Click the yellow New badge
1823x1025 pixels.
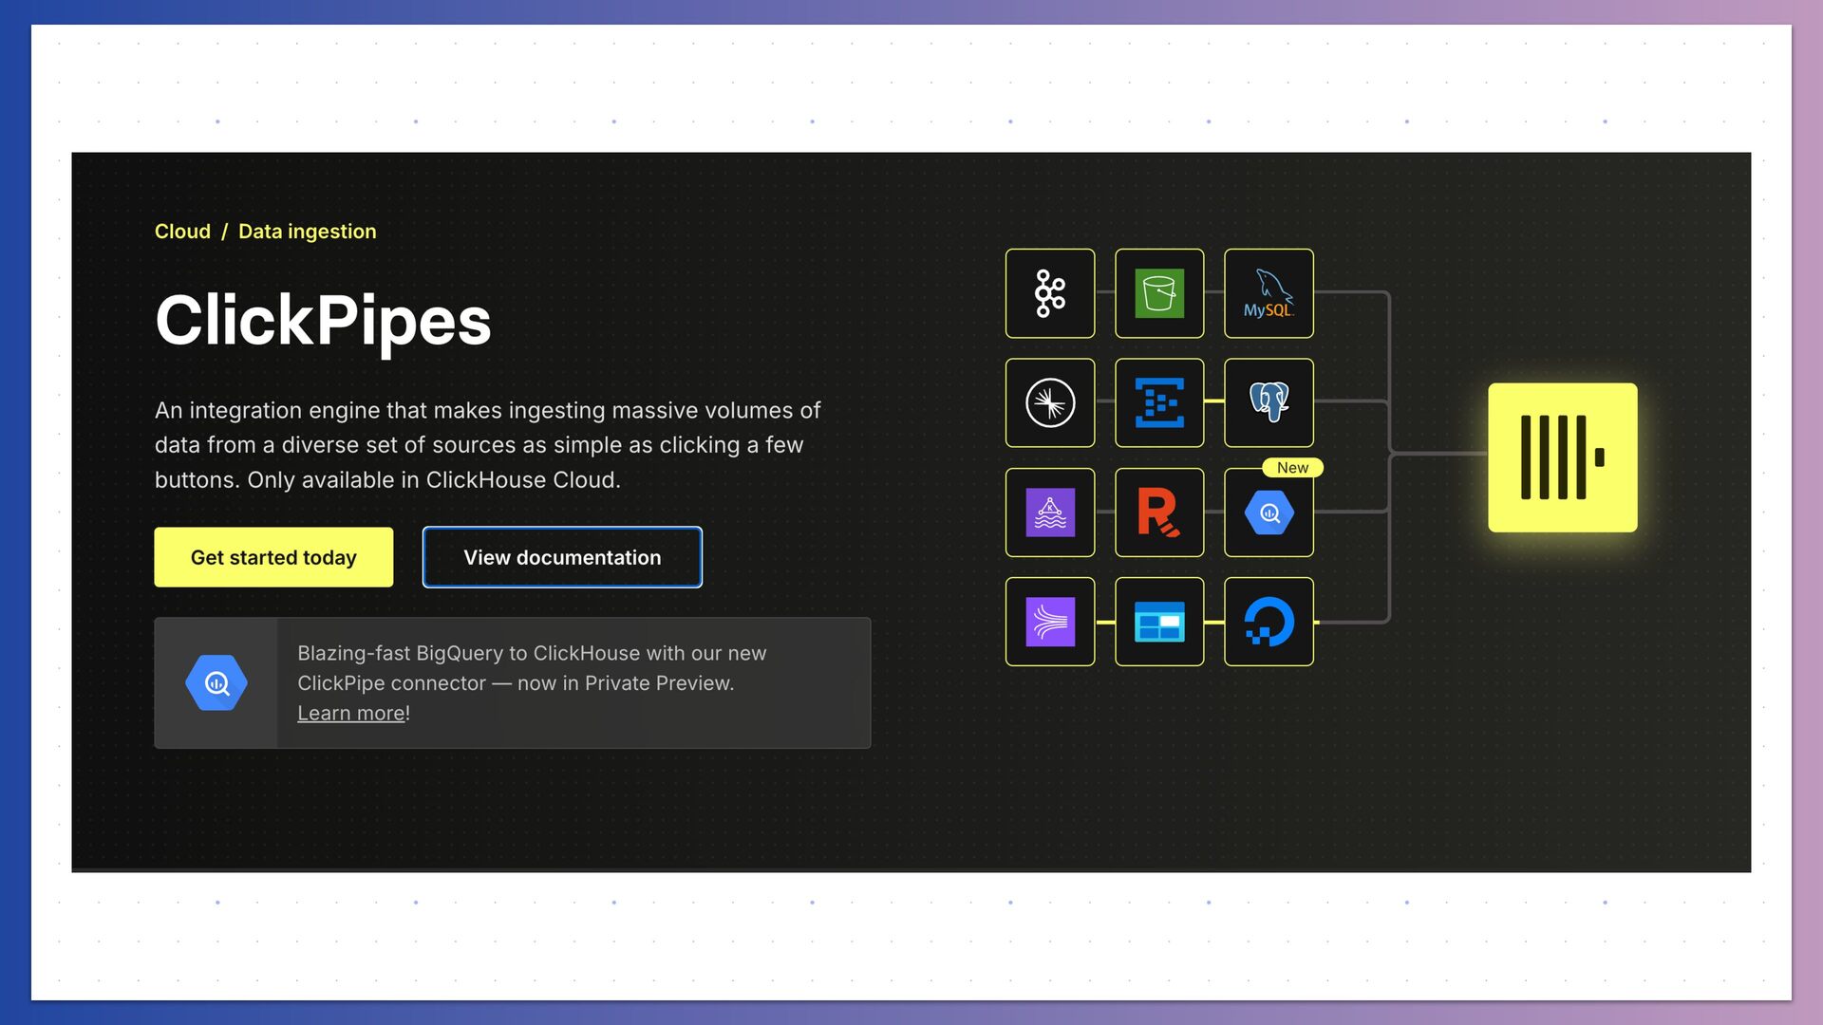tap(1291, 468)
